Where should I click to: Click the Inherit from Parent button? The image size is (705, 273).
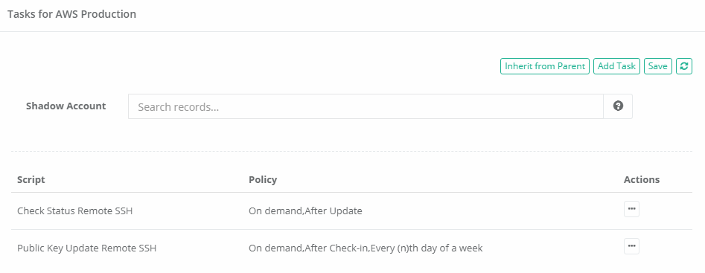[545, 66]
